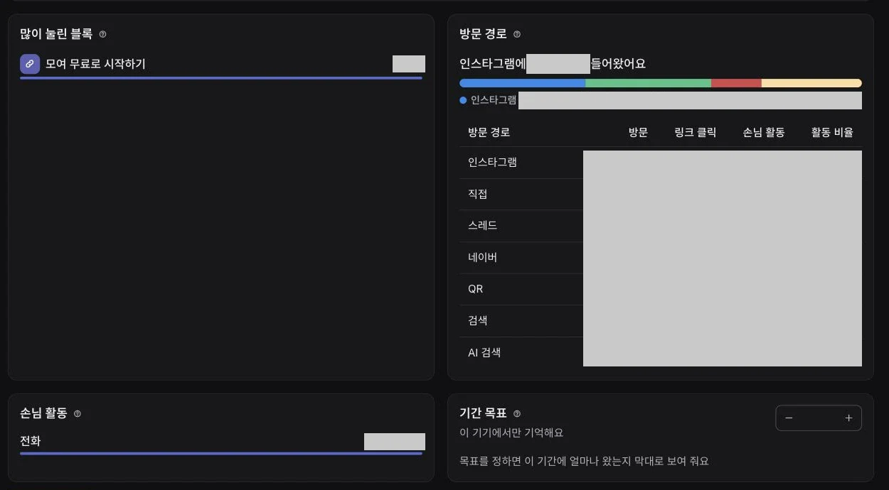Open the 모여 무료로 시작하기 block row
Viewport: 889px width, 490px height.
[x=221, y=65]
